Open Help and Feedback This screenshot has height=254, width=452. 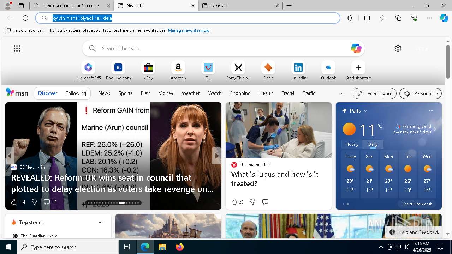click(x=415, y=232)
